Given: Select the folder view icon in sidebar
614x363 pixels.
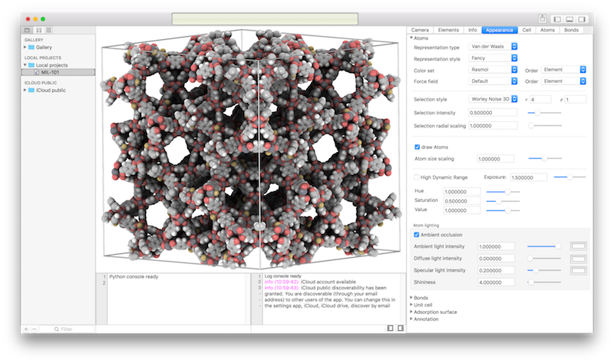Looking at the screenshot, I should (28, 30).
